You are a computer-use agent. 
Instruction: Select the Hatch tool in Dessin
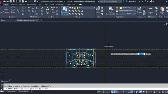(x=23, y=14)
